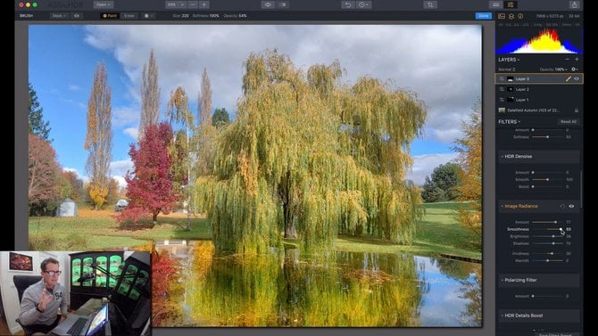Image resolution: width=598 pixels, height=336 pixels.
Task: Click the base layer lock icon
Action: pyautogui.click(x=577, y=111)
